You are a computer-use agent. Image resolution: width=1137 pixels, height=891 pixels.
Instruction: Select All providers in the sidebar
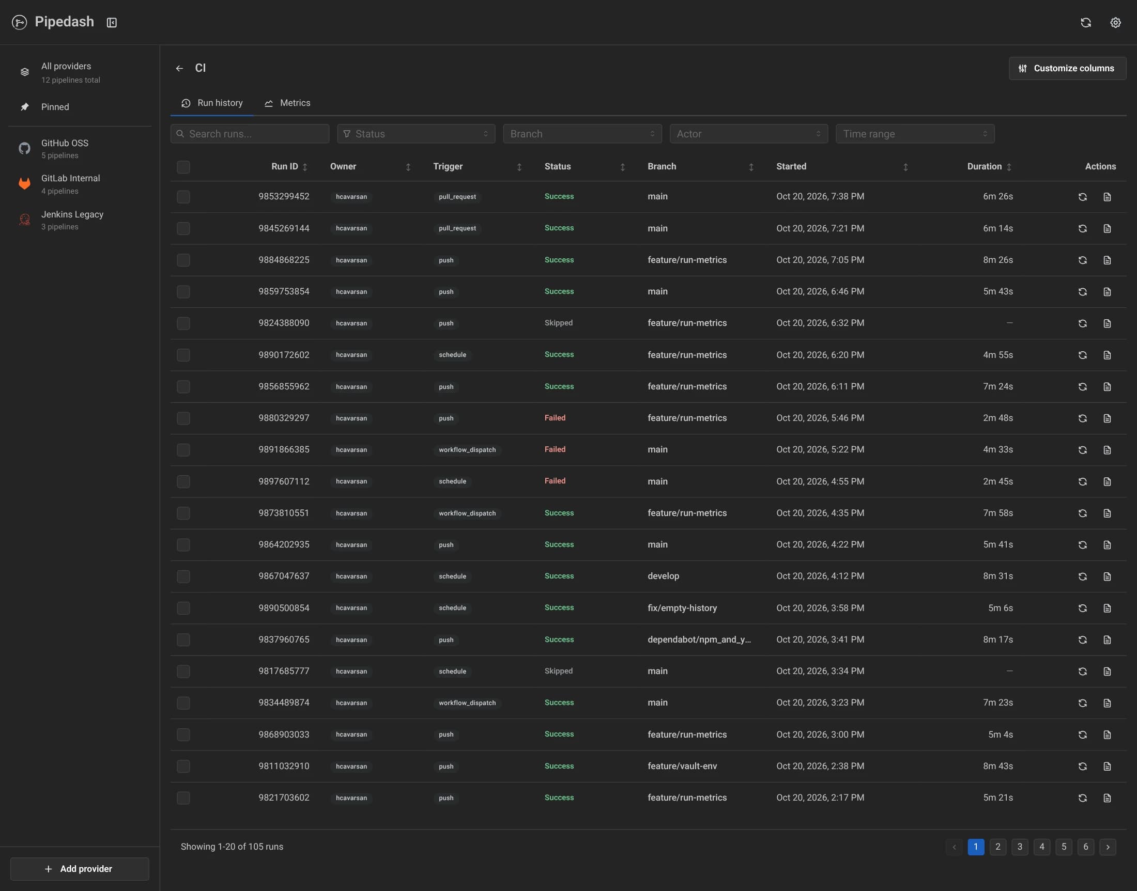[80, 72]
